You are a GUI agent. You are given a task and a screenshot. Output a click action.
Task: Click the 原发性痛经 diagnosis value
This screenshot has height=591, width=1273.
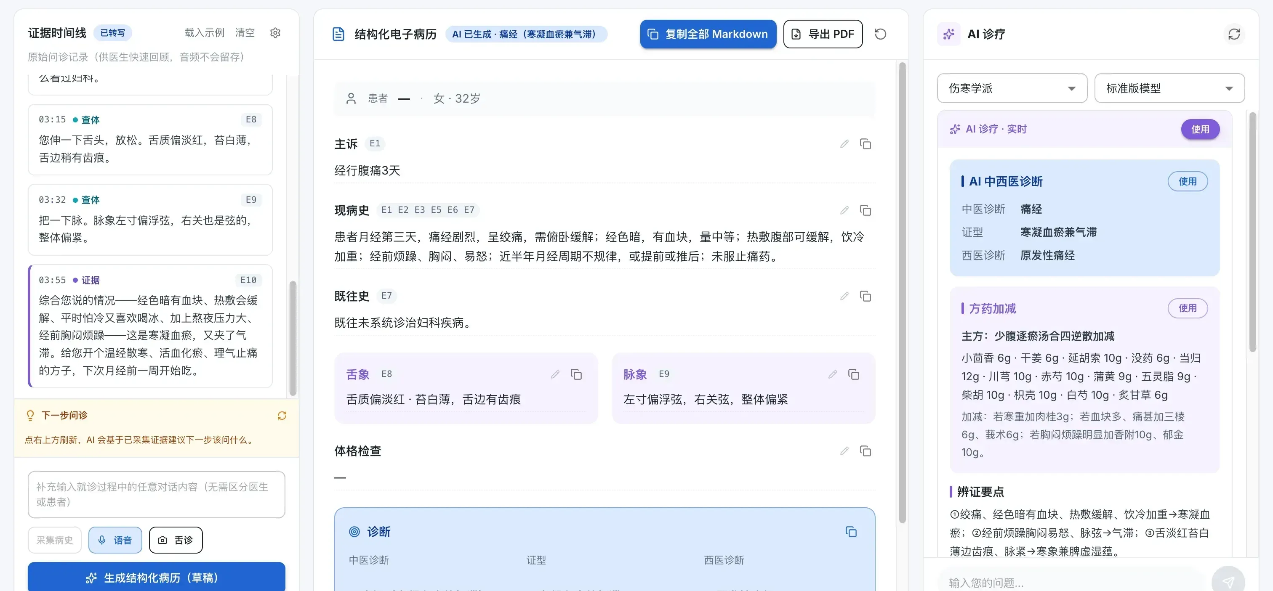1048,255
